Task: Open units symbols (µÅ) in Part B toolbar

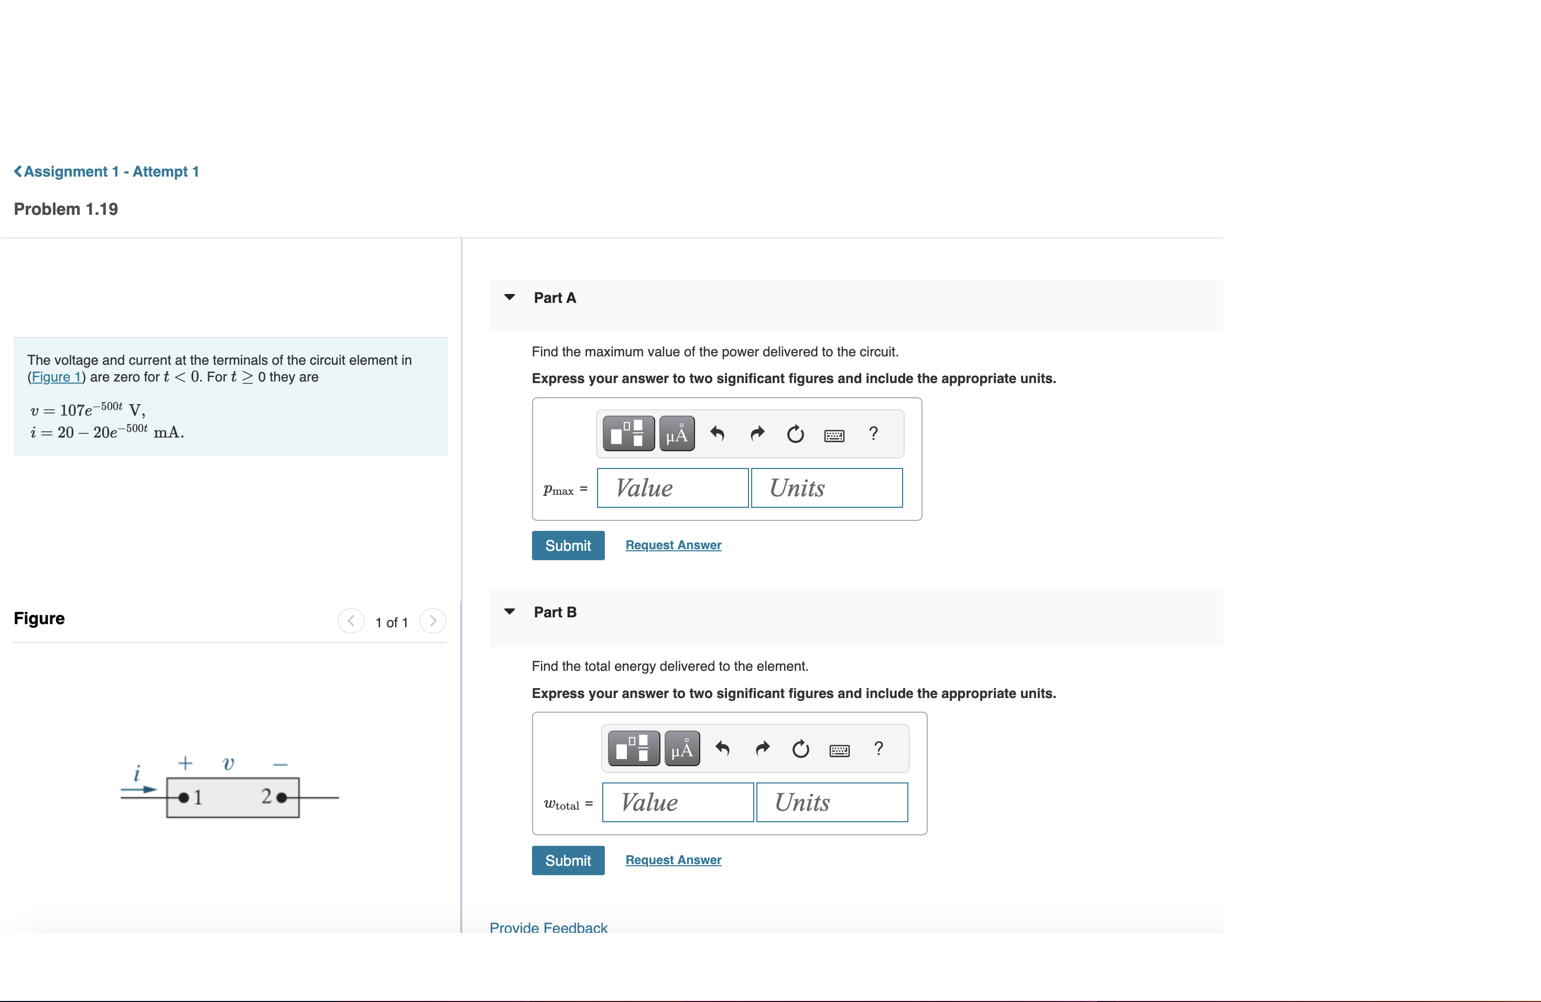Action: click(682, 748)
